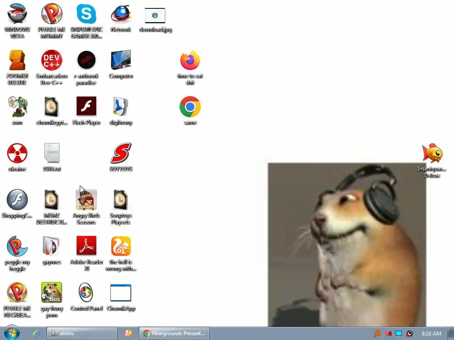
Task: Click the Angry Birds Seasons icon
Action: click(x=86, y=200)
